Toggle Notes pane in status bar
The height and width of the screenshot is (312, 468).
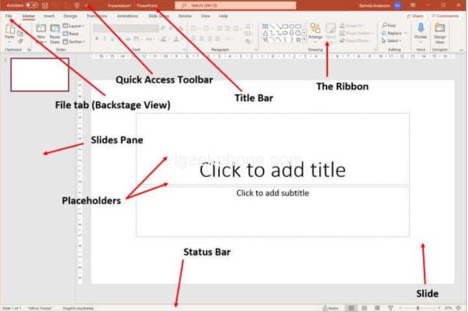pos(331,308)
